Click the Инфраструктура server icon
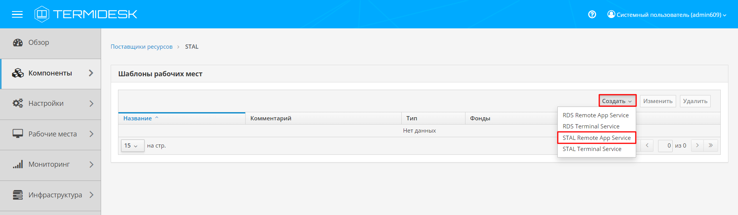 point(18,195)
